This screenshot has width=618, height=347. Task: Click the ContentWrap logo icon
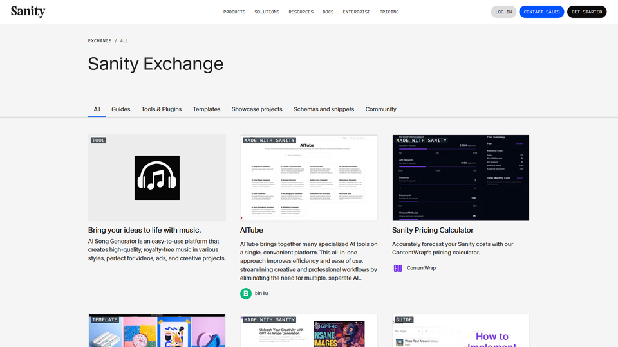click(x=398, y=269)
